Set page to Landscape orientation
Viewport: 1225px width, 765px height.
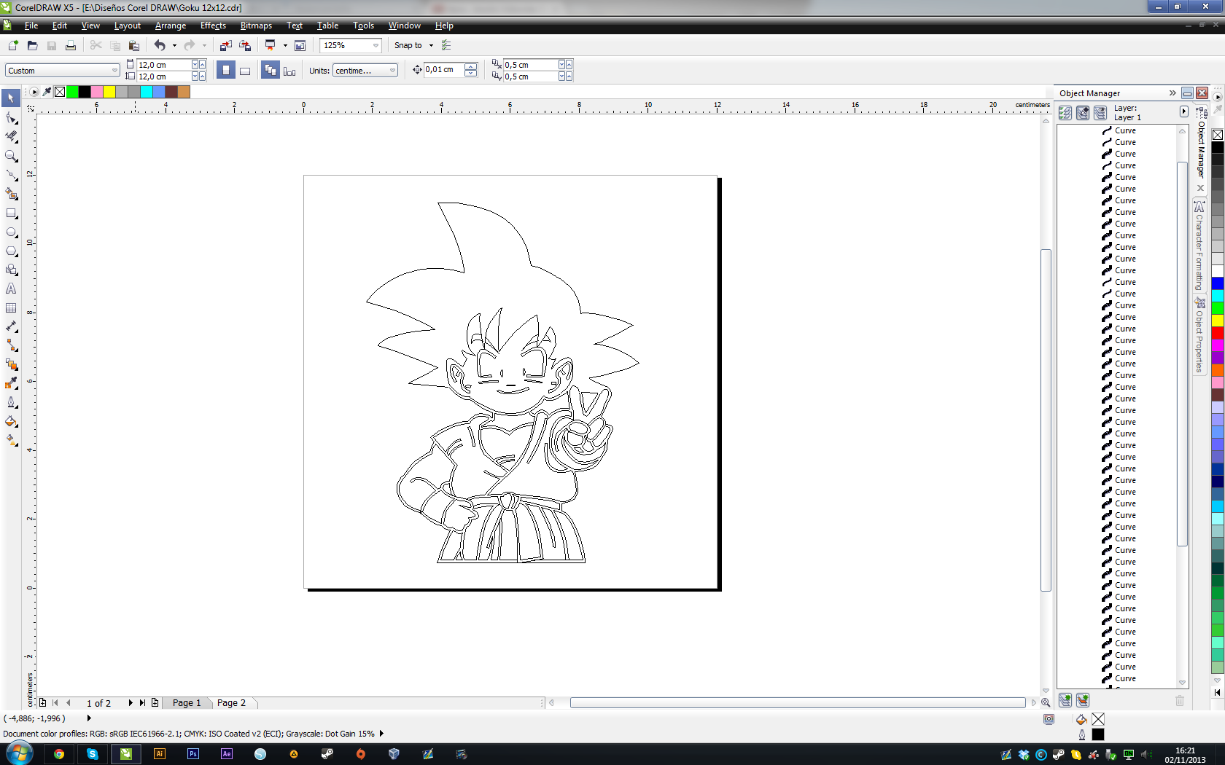(245, 71)
